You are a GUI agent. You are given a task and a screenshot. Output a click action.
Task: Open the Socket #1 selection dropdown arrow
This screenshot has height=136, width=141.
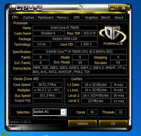[x=63, y=112]
